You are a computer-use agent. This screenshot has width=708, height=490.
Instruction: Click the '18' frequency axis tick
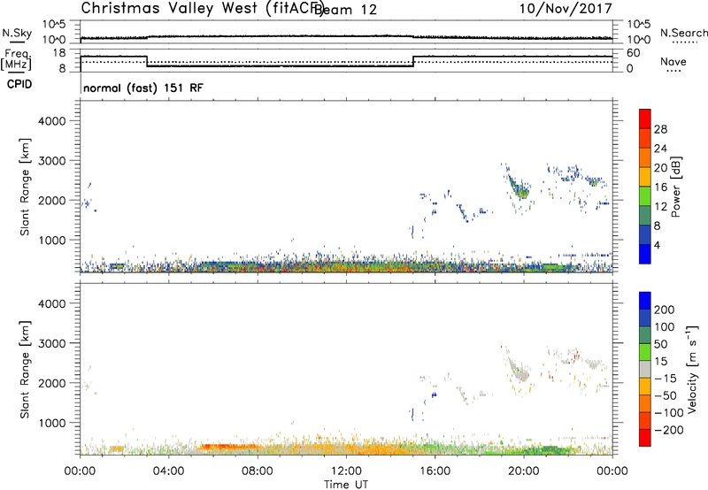(59, 53)
